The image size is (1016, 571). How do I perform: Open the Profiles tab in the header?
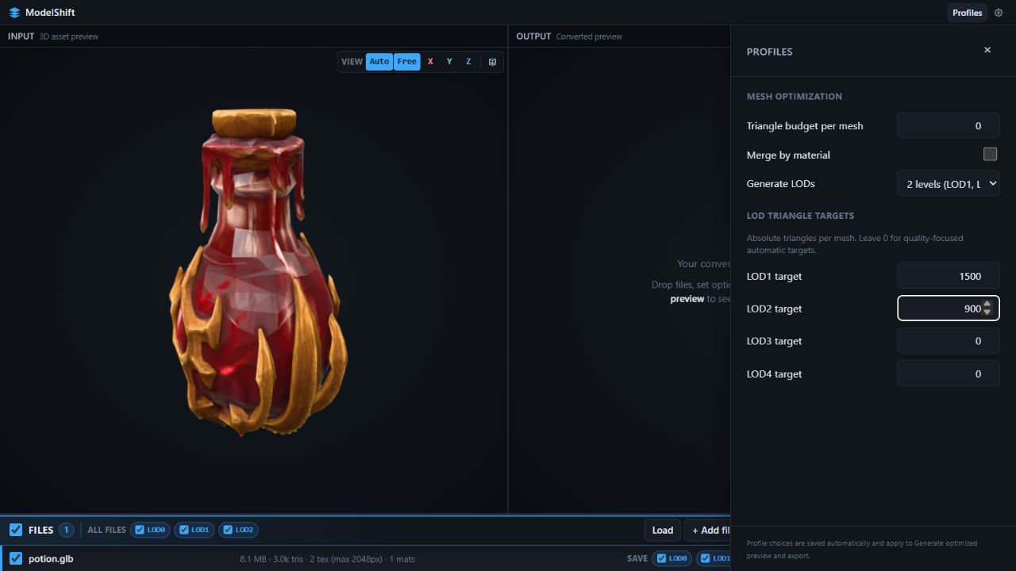pyautogui.click(x=967, y=13)
